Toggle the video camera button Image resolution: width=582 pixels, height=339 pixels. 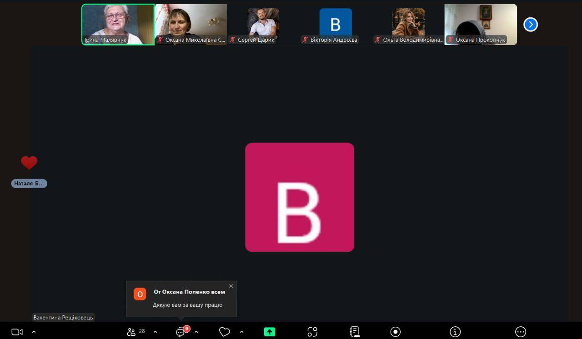[x=17, y=332]
